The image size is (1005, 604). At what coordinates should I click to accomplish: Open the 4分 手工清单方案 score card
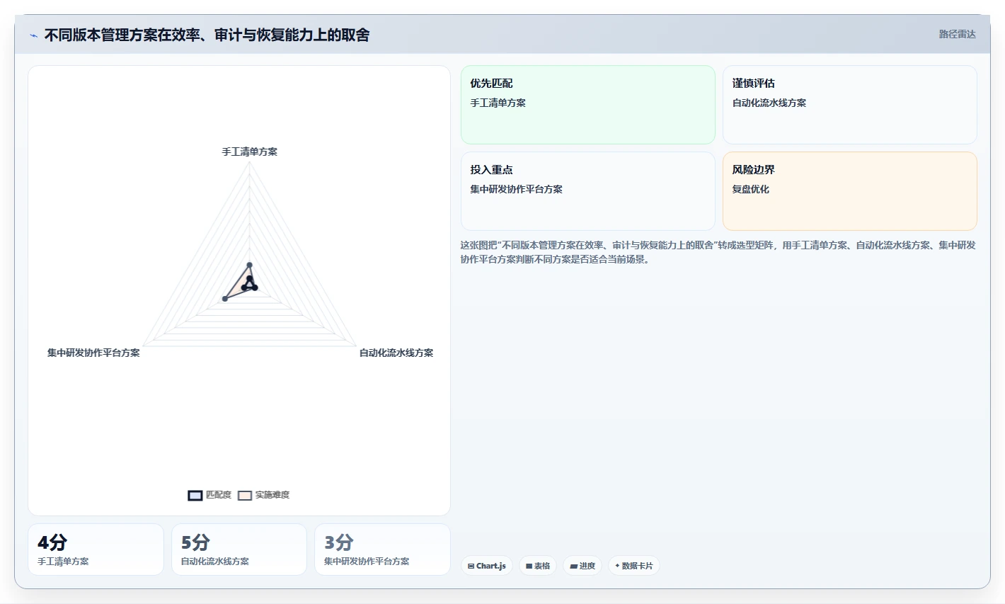point(96,549)
